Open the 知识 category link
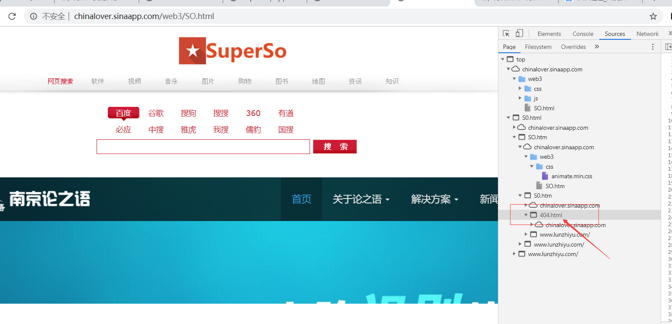 click(392, 81)
